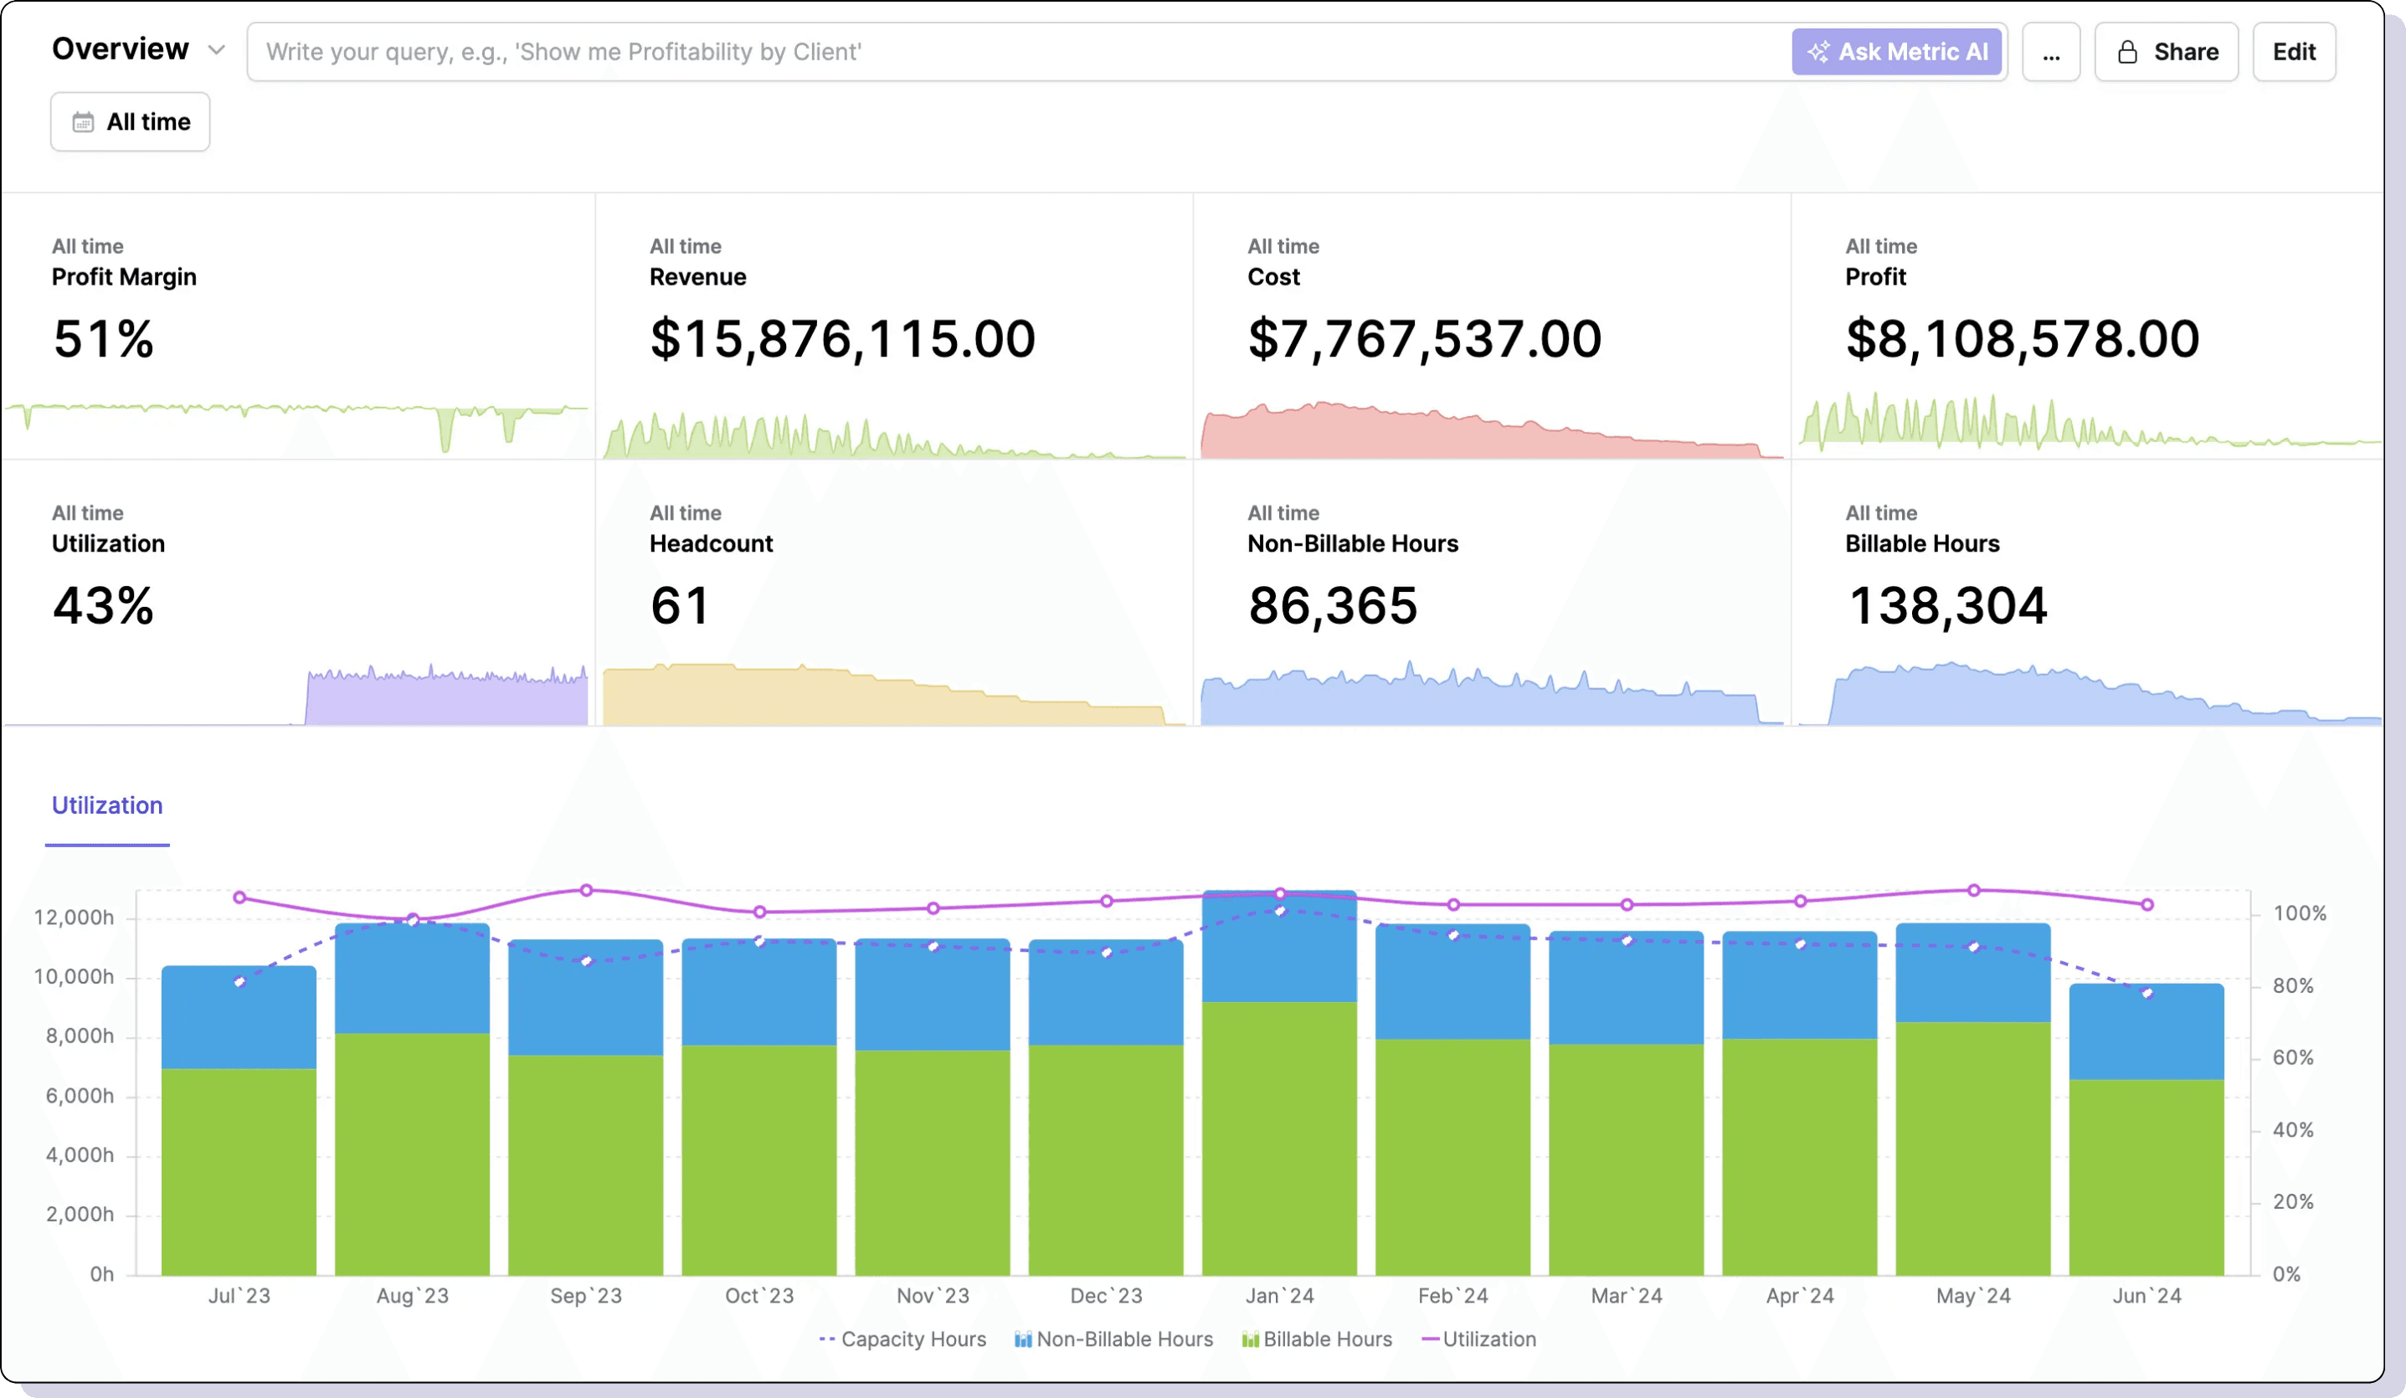The width and height of the screenshot is (2406, 1398).
Task: Open the Non-Billable Hours 86,365 card
Action: [1493, 593]
